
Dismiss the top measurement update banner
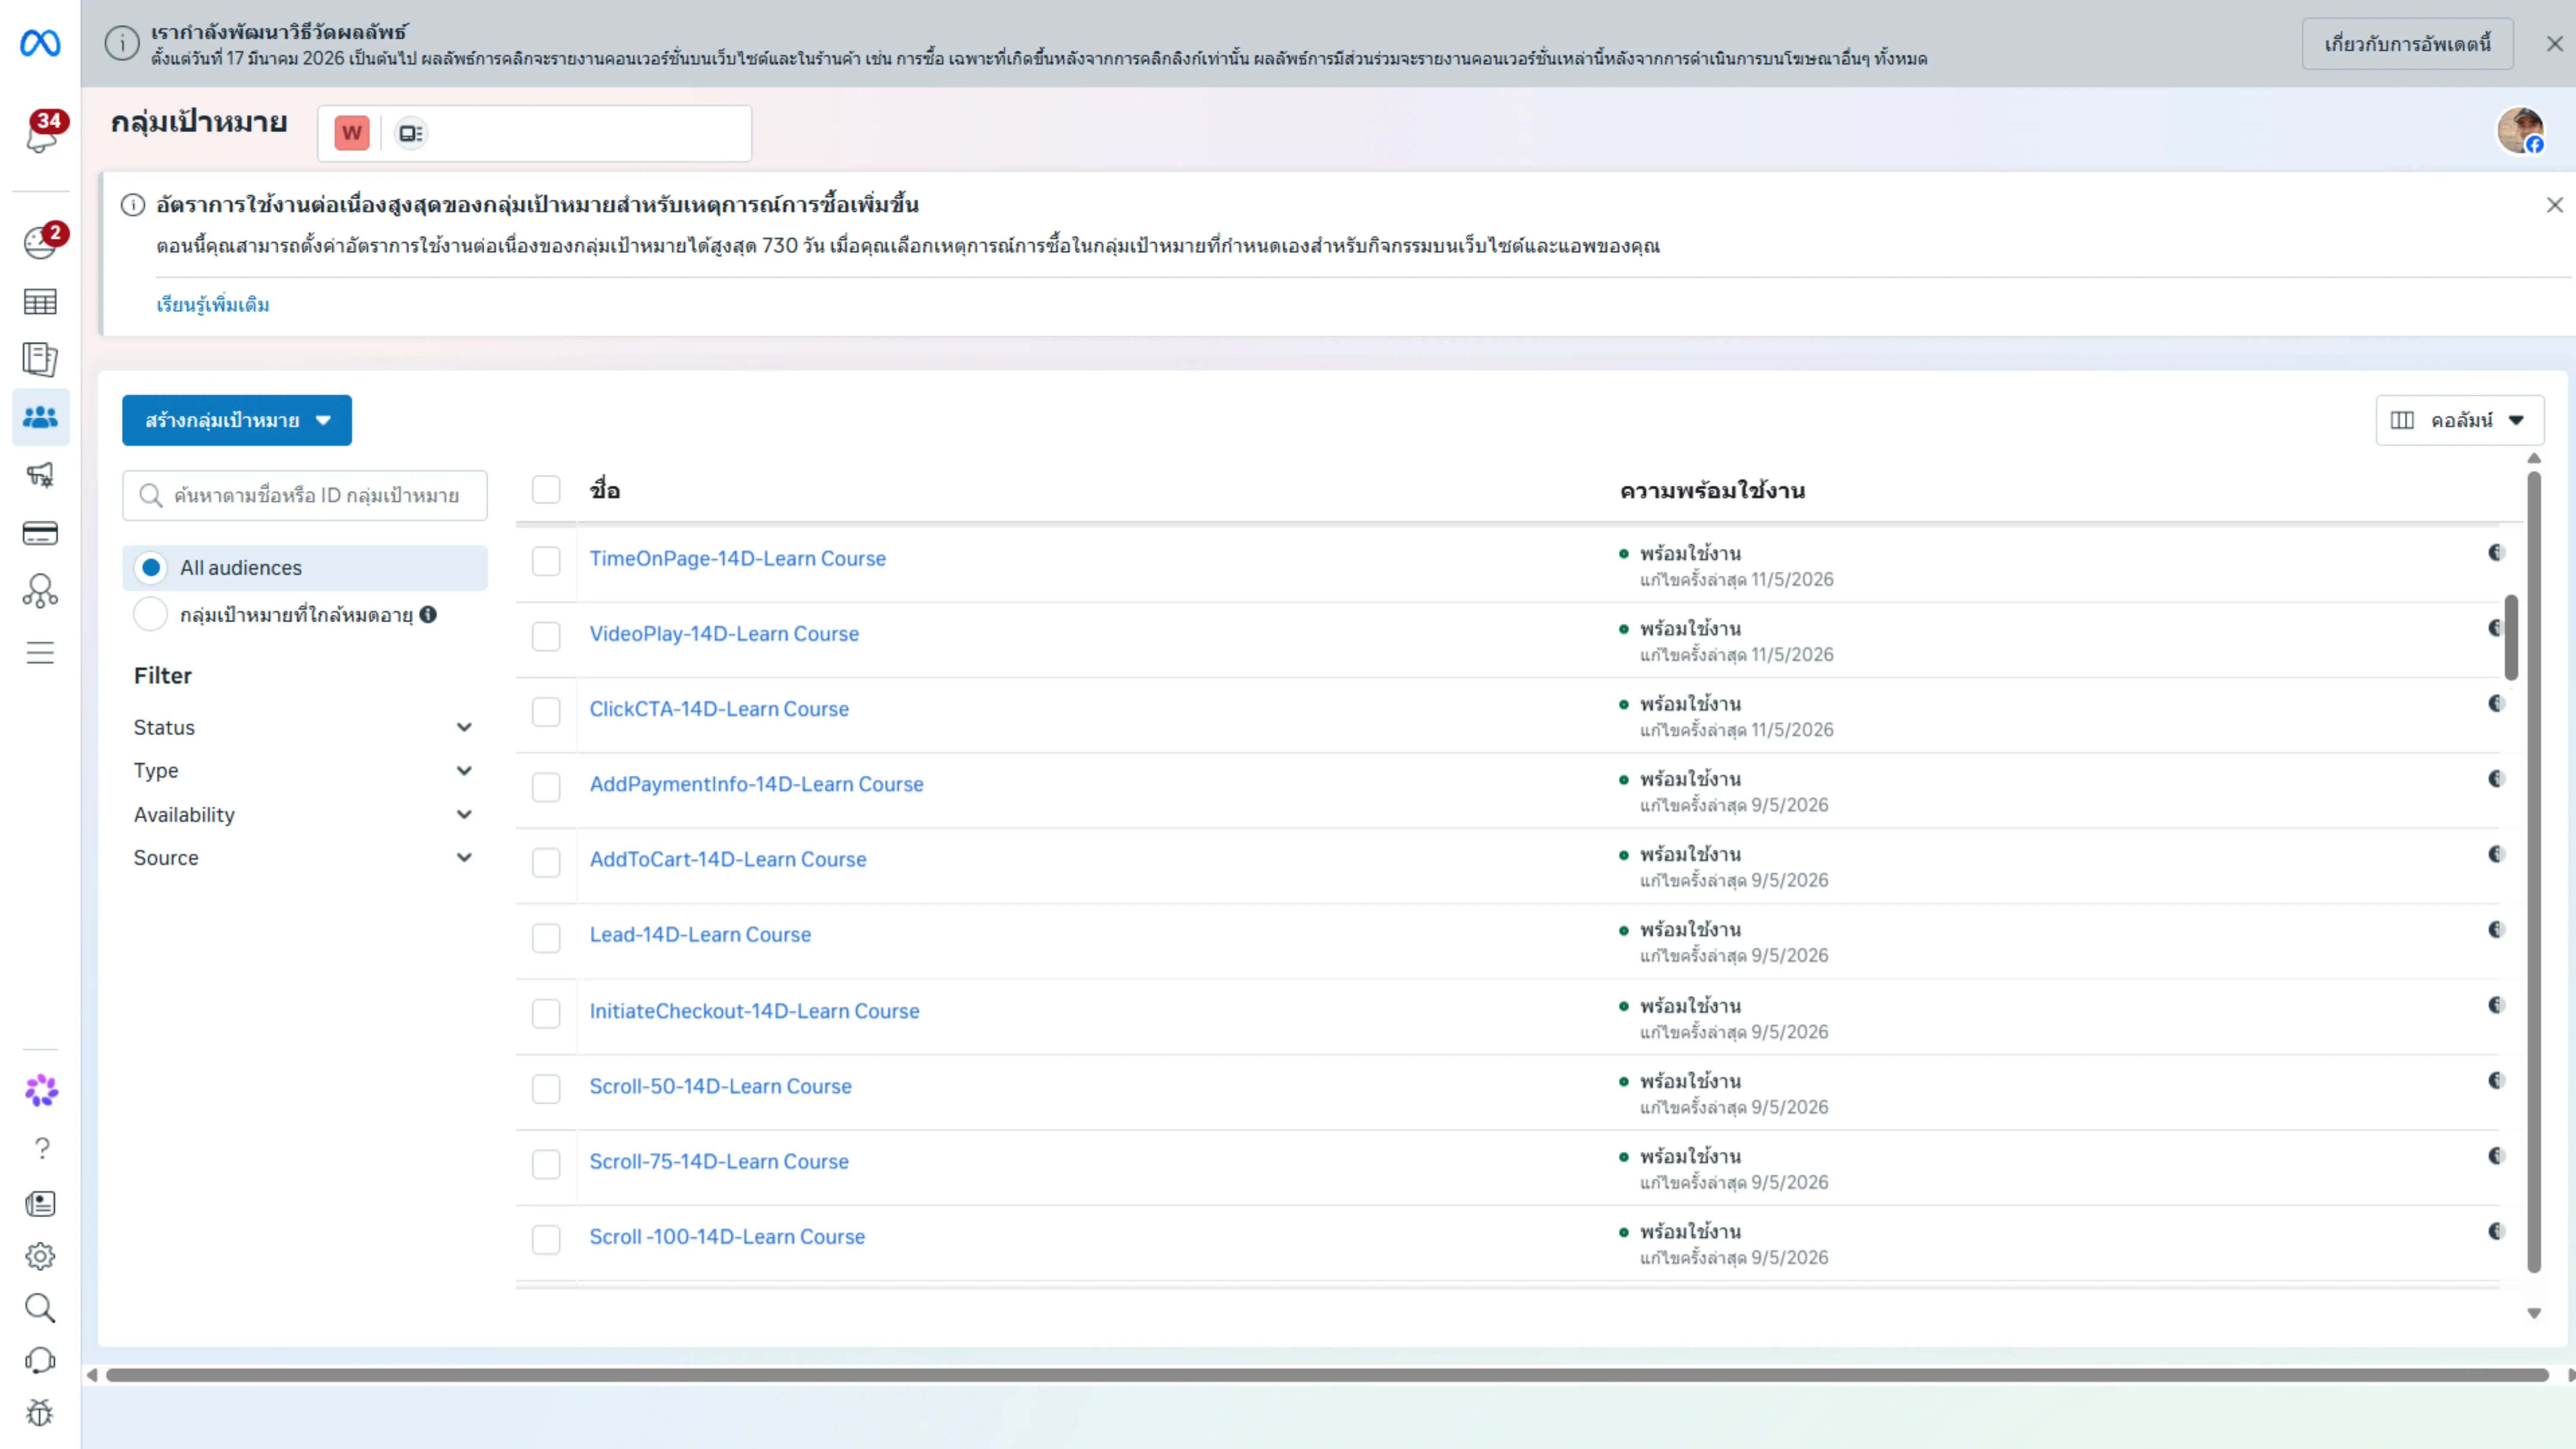(x=2554, y=44)
